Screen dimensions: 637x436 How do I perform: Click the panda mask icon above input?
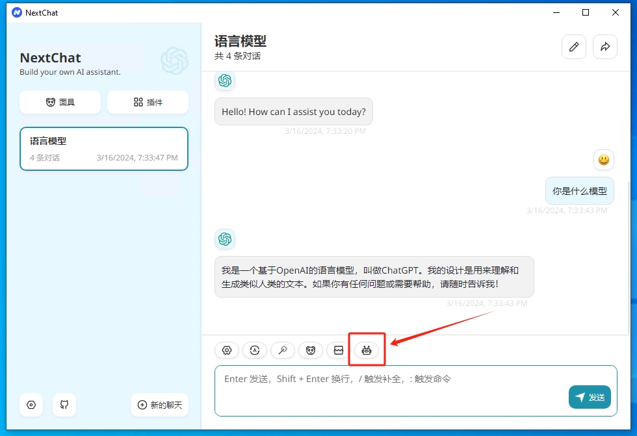coord(311,350)
